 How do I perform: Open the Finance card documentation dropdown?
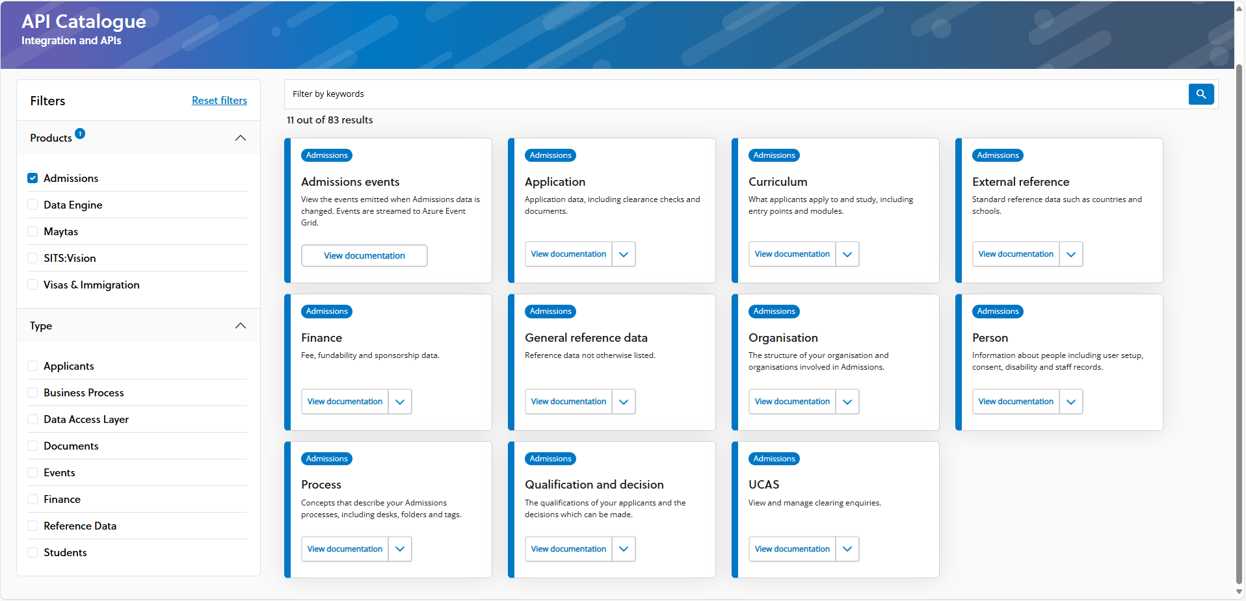coord(400,402)
